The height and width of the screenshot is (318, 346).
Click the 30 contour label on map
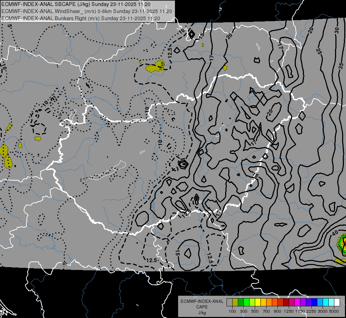(x=337, y=30)
